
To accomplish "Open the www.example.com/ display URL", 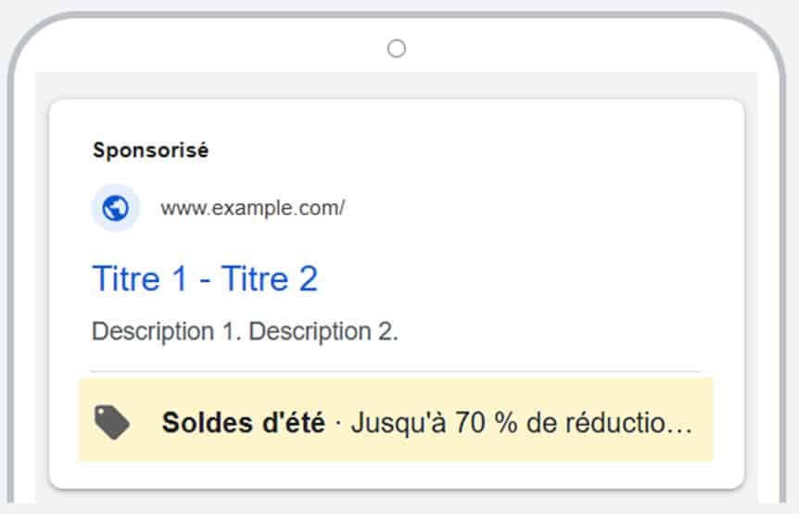I will click(x=252, y=208).
